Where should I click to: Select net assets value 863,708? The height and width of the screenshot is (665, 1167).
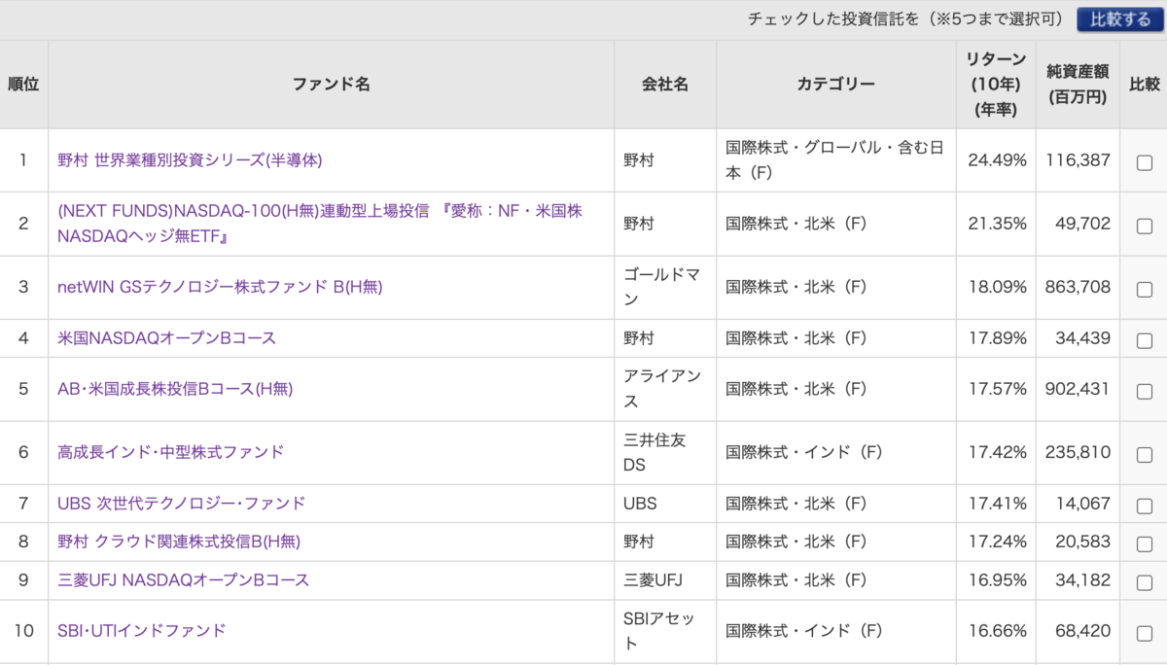coord(1079,287)
